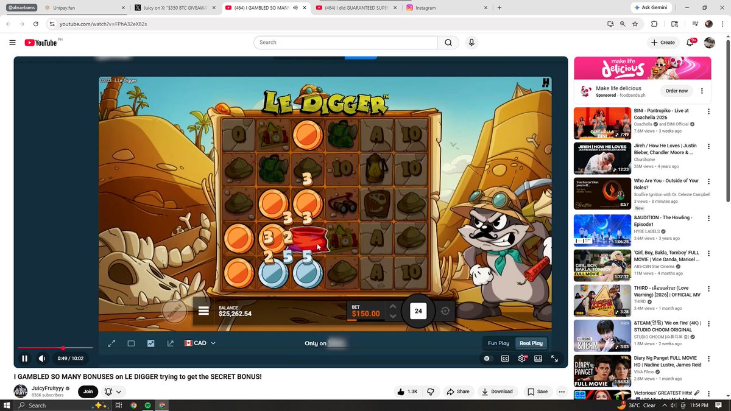Viewport: 731px width, 411px height.
Task: Bookmark this page with the star icon
Action: click(x=635, y=24)
